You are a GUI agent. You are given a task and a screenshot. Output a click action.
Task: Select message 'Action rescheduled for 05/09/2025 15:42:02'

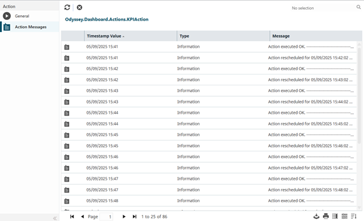310,58
